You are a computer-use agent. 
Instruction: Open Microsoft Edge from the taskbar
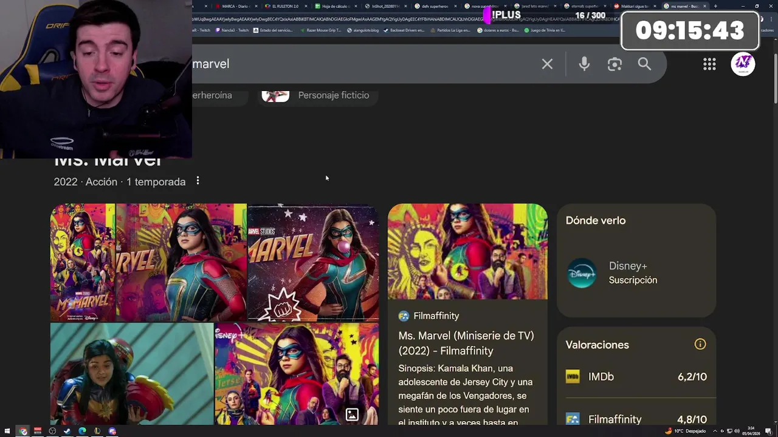coord(82,431)
